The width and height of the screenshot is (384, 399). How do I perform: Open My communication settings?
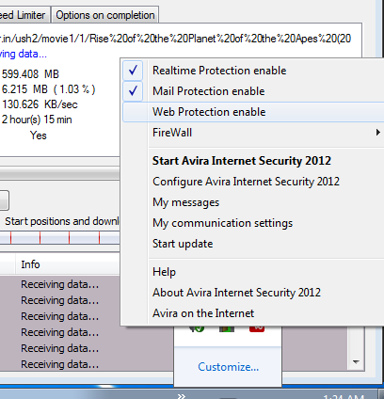[x=222, y=223]
